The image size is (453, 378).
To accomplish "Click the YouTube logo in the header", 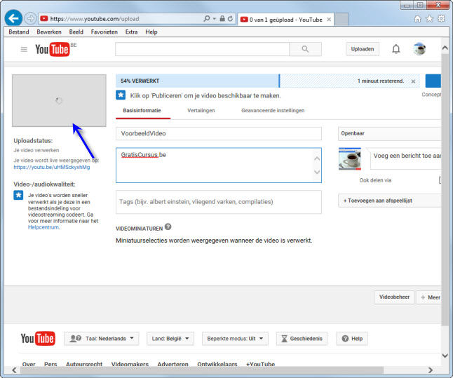I will pyautogui.click(x=53, y=49).
